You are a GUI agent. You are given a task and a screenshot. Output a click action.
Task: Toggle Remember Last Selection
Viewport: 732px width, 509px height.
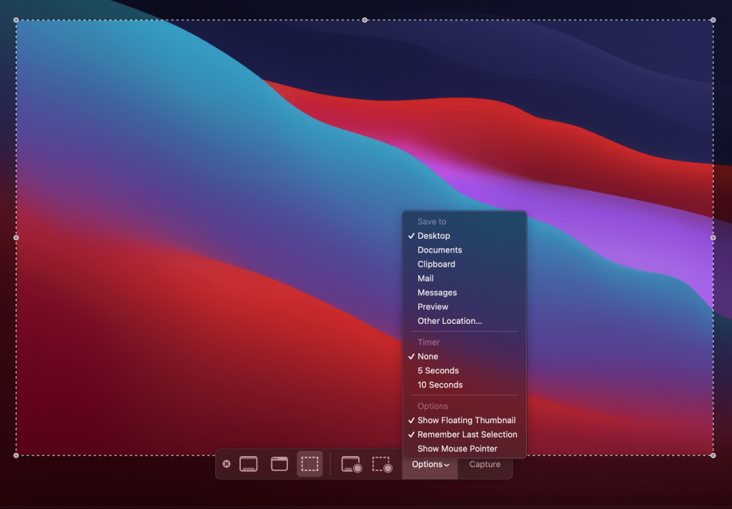(x=465, y=434)
